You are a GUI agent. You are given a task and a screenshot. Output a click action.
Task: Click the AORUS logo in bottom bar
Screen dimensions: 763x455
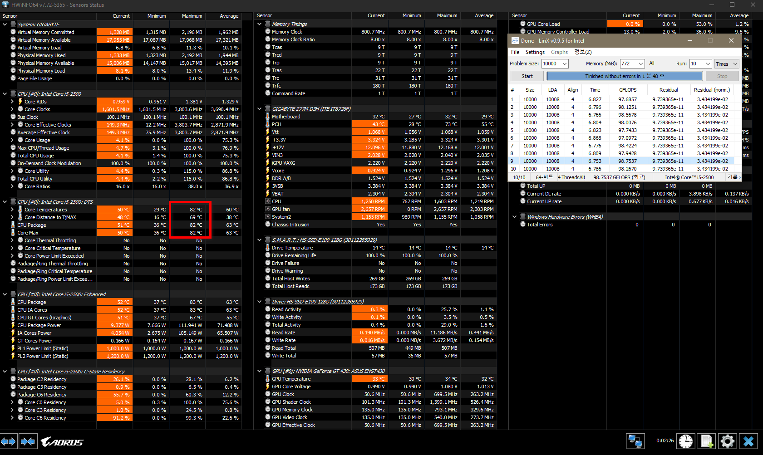tap(62, 442)
